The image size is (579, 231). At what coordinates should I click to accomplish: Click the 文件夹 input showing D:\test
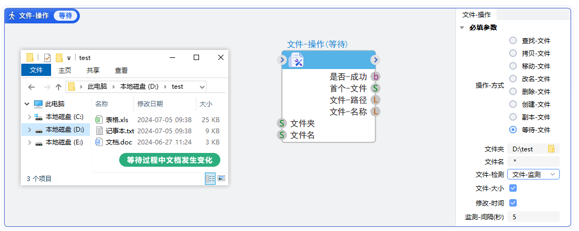pos(534,149)
